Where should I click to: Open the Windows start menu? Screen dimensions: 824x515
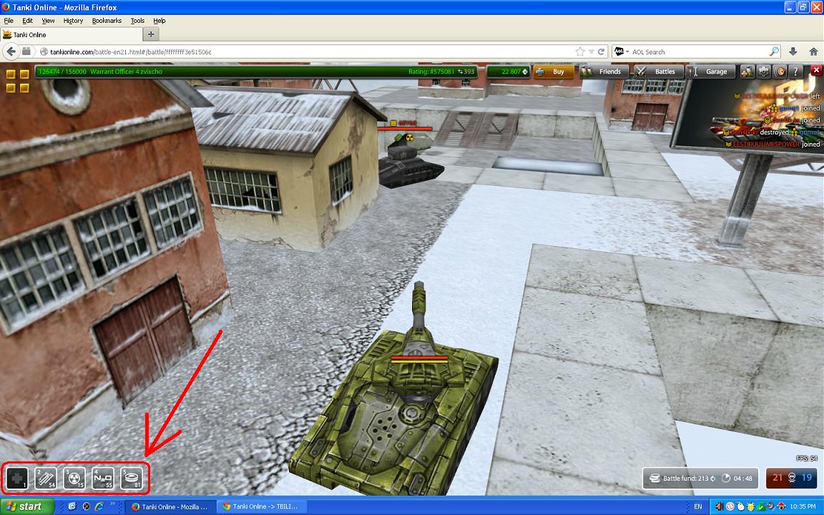point(26,506)
